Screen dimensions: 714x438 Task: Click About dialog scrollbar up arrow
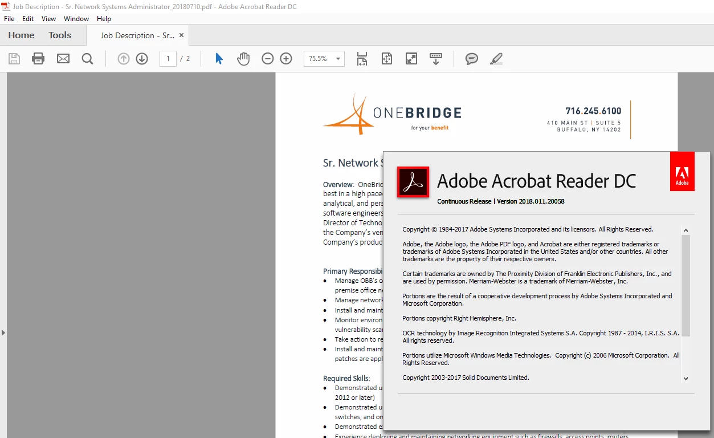(686, 230)
